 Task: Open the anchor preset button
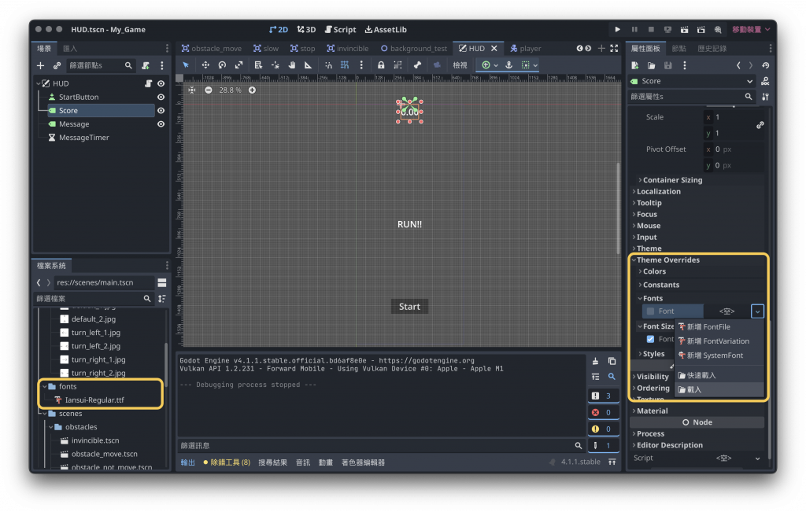[509, 64]
